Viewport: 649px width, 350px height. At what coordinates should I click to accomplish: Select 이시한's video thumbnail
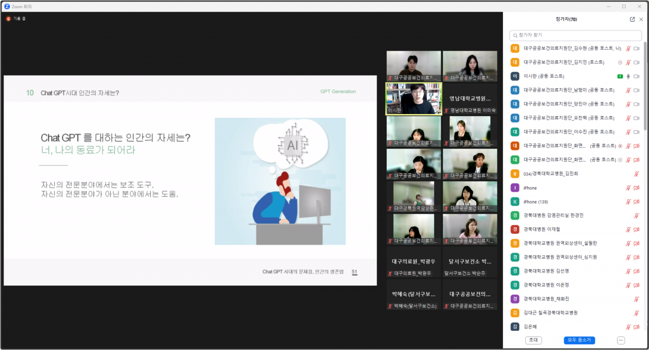click(x=413, y=98)
